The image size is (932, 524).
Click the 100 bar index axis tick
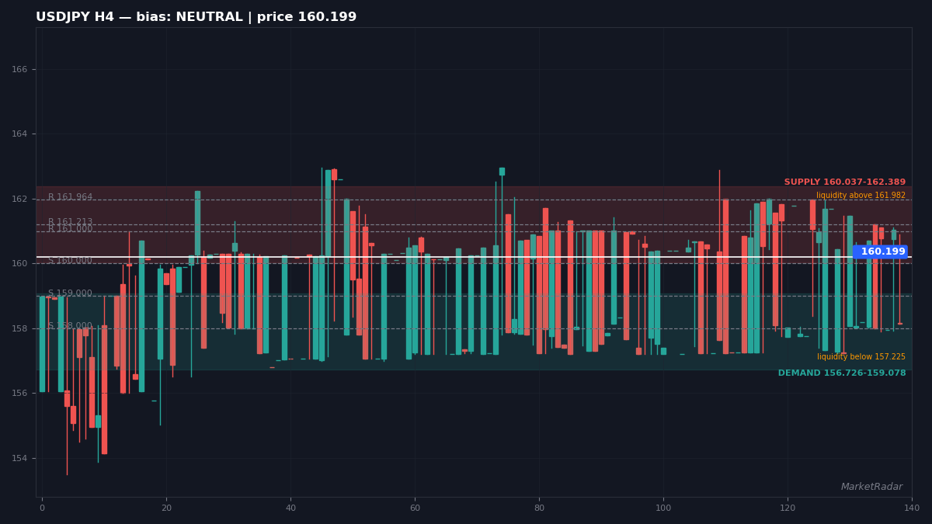point(663,508)
